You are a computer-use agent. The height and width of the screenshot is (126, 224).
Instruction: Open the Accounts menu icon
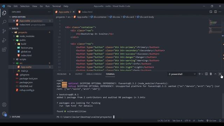pyautogui.click(x=4, y=105)
